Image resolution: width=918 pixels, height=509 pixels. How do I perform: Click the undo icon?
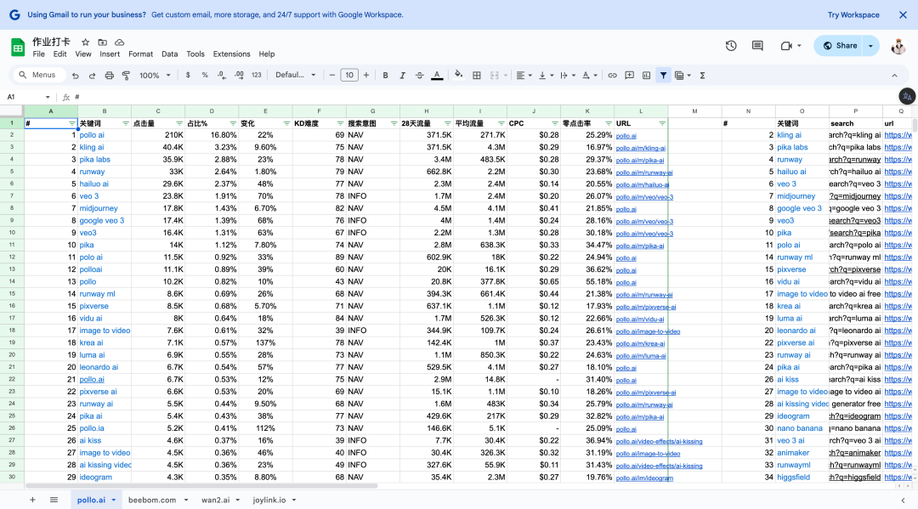[76, 76]
